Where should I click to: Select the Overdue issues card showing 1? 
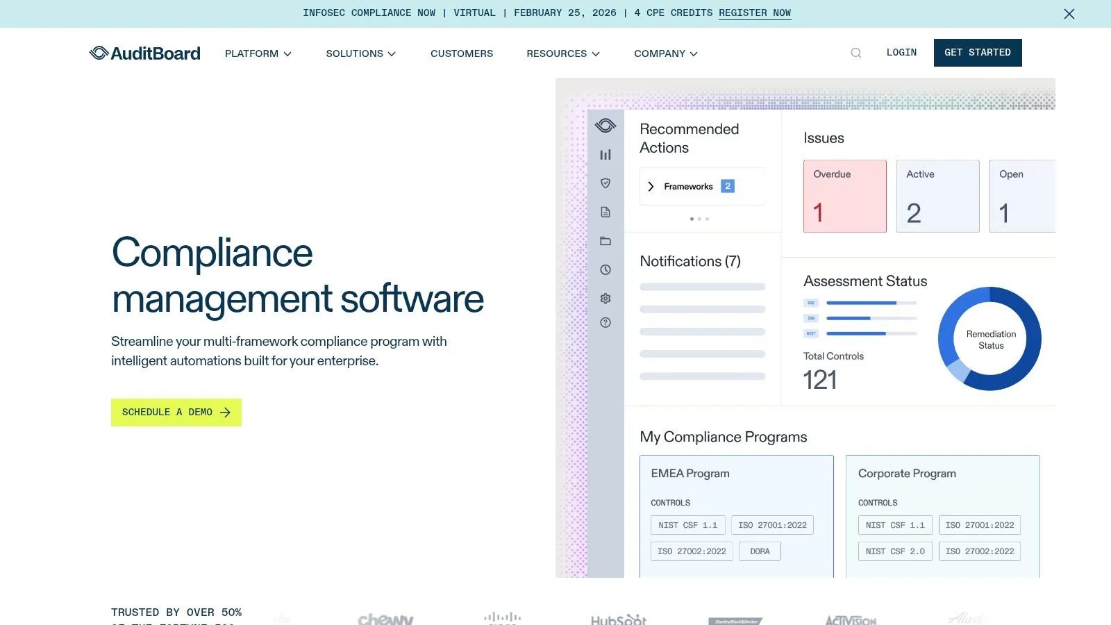844,196
